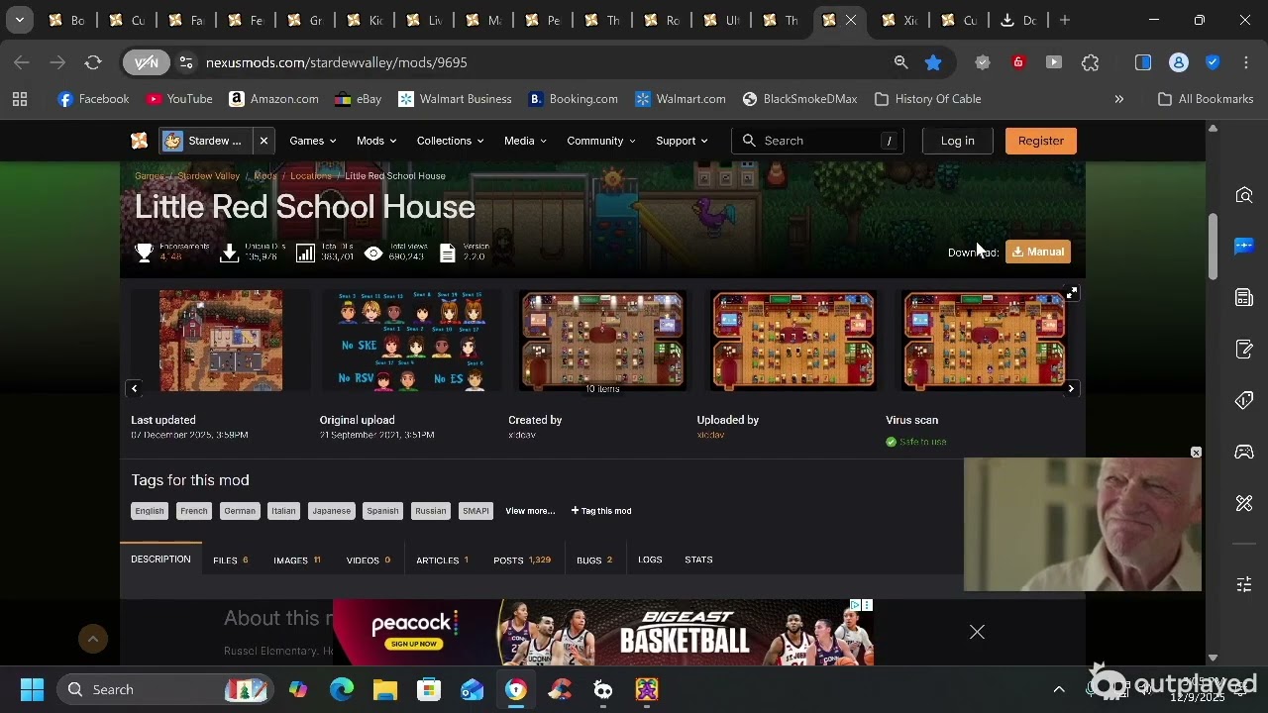Close the webcam overlay video
Viewport: 1268px width, 713px height.
1196,453
